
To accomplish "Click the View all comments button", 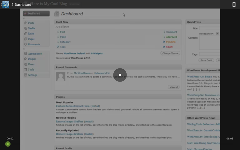I will point(174,87).
